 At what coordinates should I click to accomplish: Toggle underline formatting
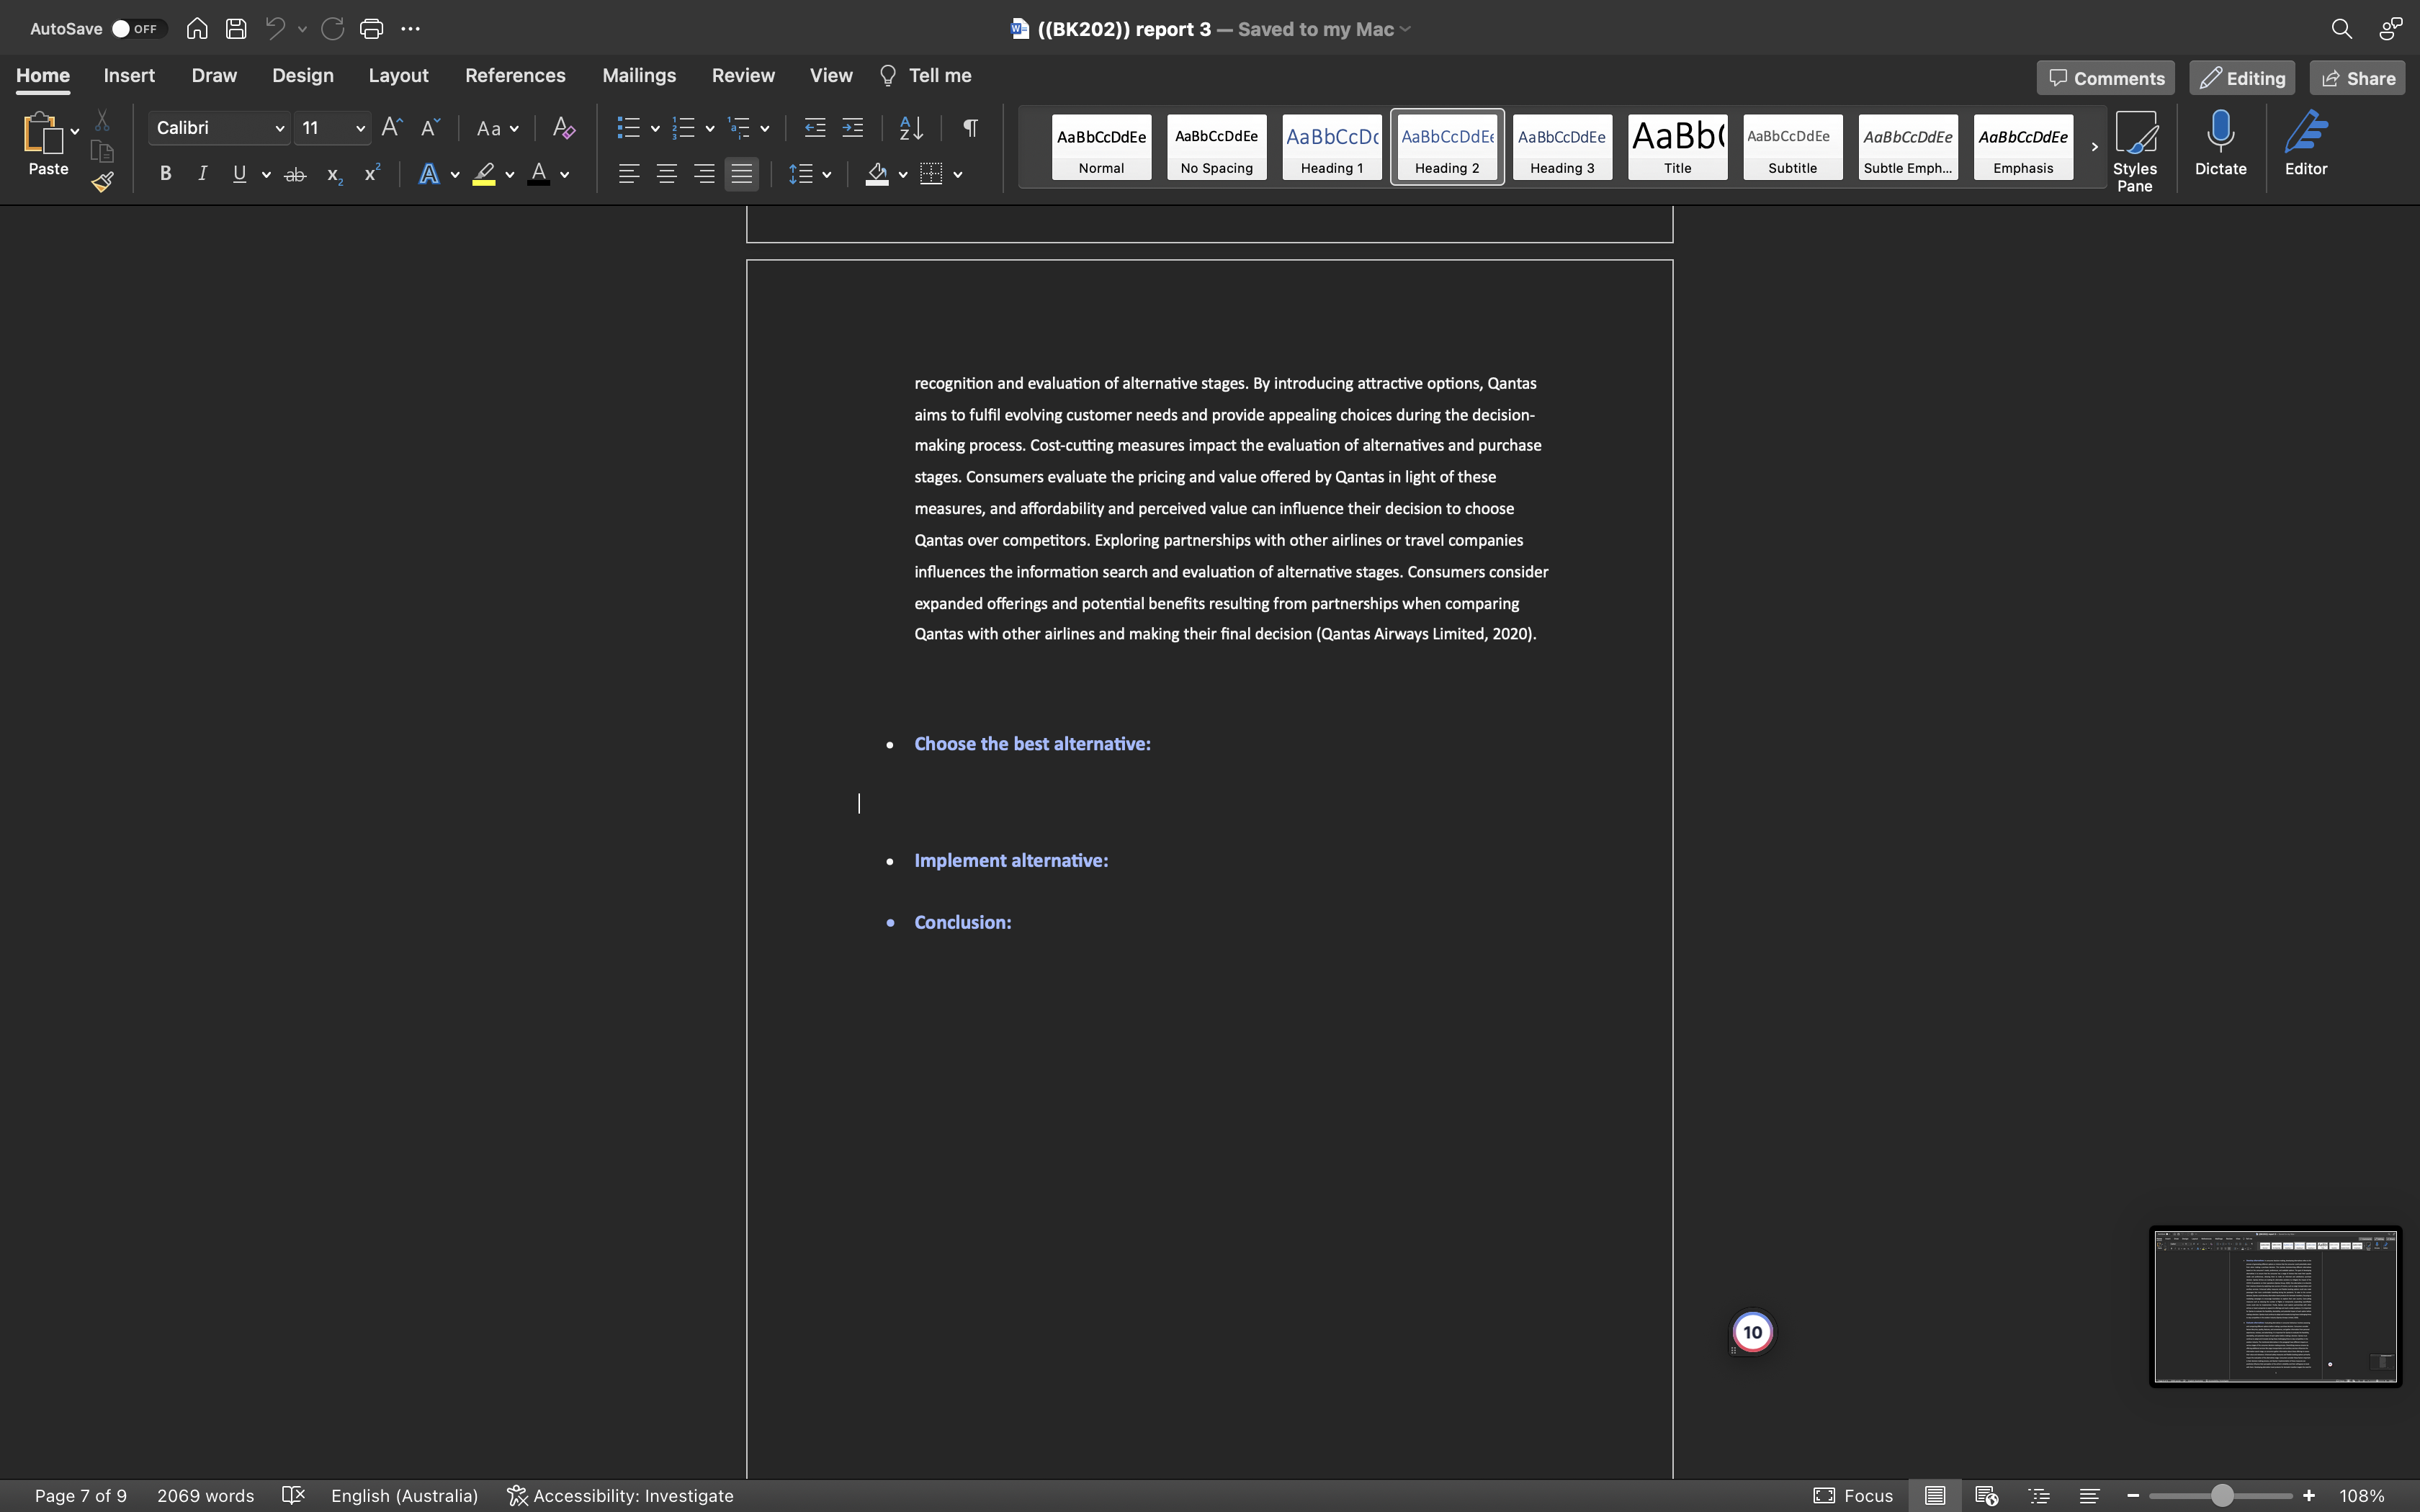coord(239,174)
